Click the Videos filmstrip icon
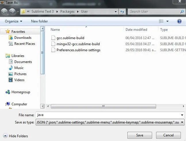 coord(11,80)
